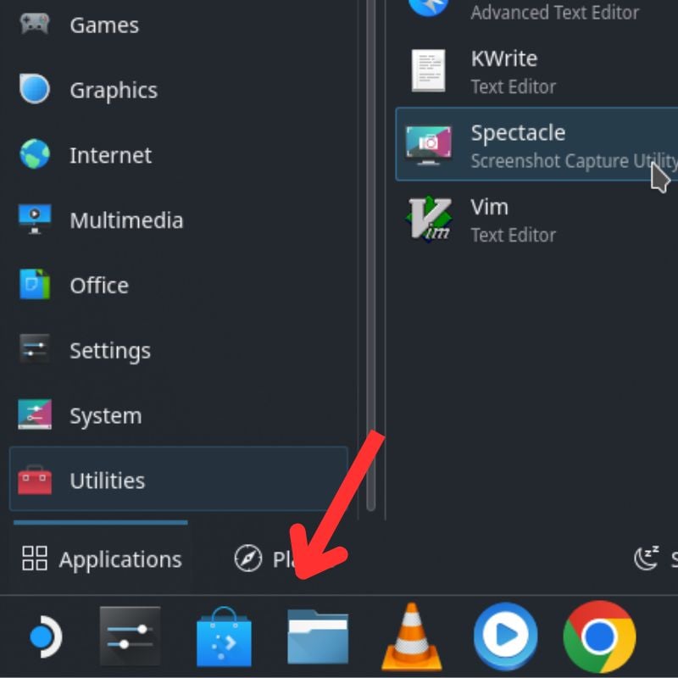Click the Internet globe icon
The width and height of the screenshot is (678, 678).
point(35,154)
